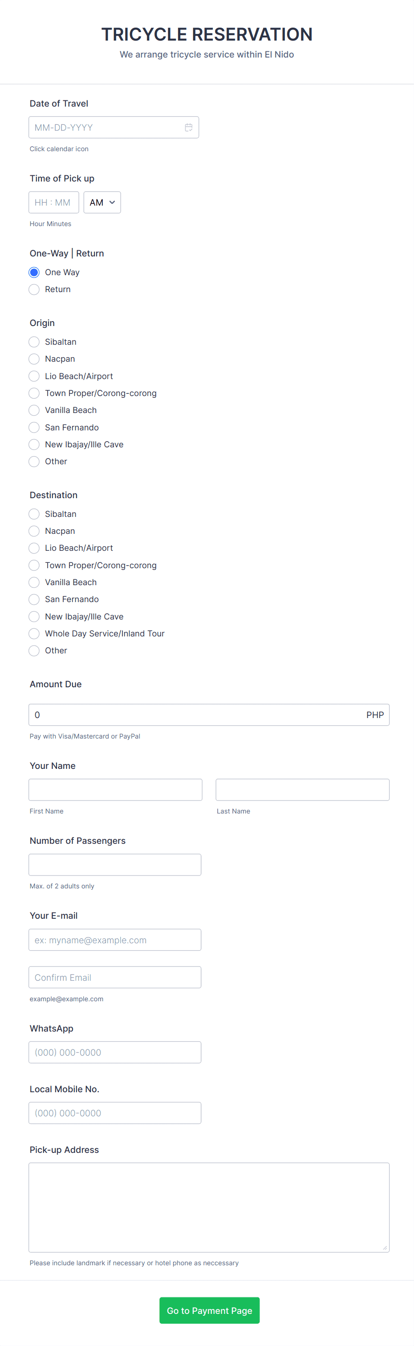Choose Nacpan as the Origin
414x1346 pixels.
pyautogui.click(x=34, y=359)
